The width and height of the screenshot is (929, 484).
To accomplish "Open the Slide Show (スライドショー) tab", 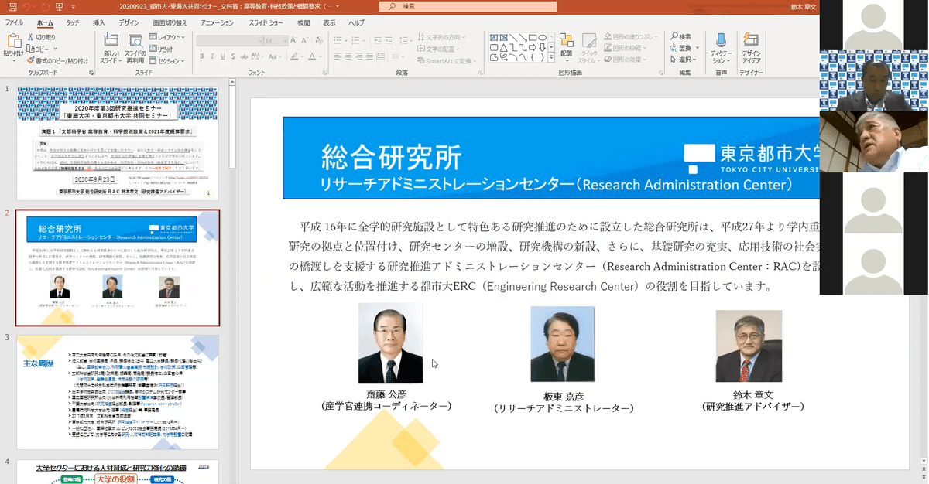I will pyautogui.click(x=264, y=23).
